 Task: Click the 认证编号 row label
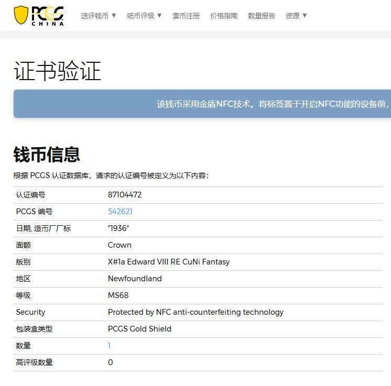(x=30, y=195)
